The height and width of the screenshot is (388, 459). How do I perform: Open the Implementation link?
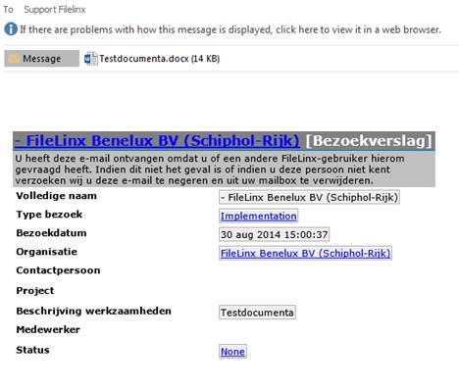258,216
